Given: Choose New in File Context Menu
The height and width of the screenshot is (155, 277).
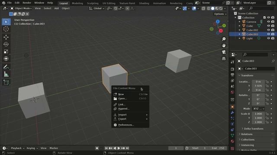Looking at the screenshot, I should tap(130, 94).
